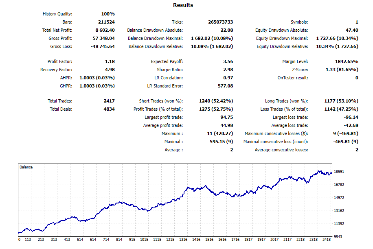Select the Equity Drawdown Maximal value

click(337, 38)
